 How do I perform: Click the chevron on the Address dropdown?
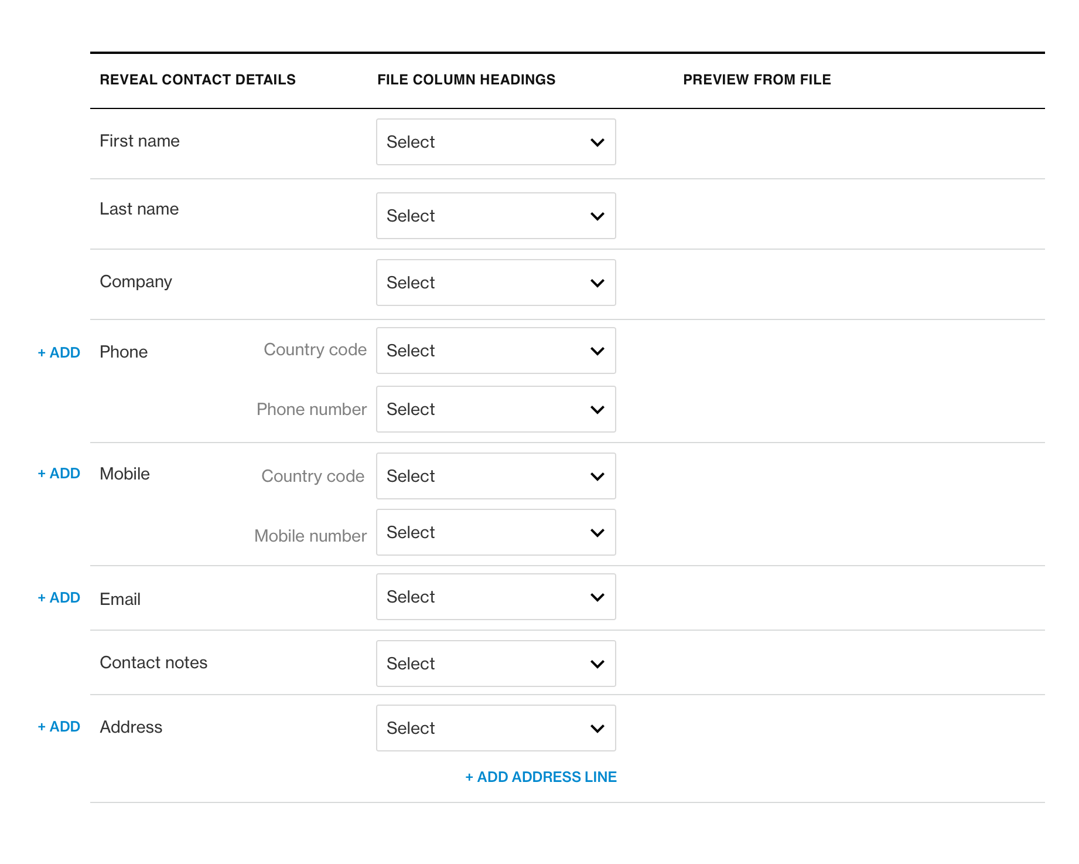click(597, 728)
